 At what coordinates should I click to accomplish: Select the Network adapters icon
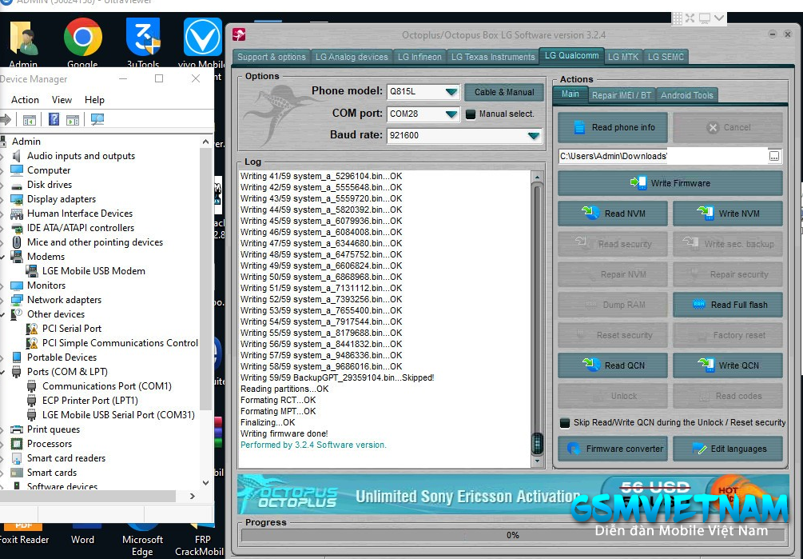pyautogui.click(x=17, y=300)
